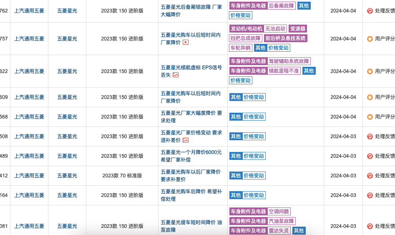Click 车身附件及电器 tag beside 空调问题
395x235 pixels.
click(x=248, y=212)
